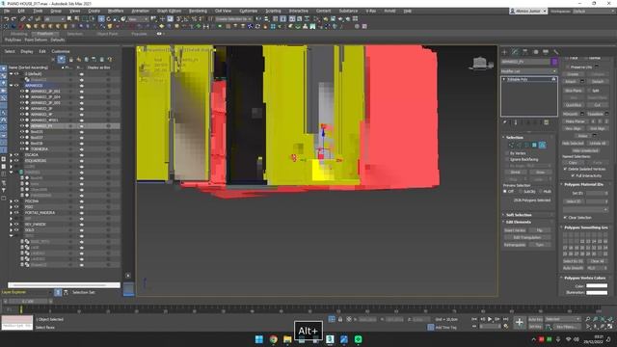Viewport: 617px width, 347px height.
Task: Select the Border sub-object level icon
Action: pos(526,146)
